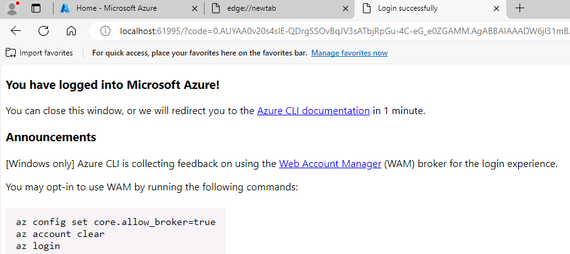Go back using the back arrow
570x254 pixels.
click(16, 31)
